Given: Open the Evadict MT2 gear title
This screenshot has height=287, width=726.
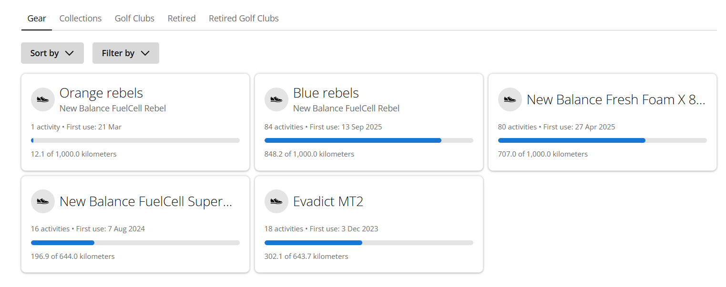Looking at the screenshot, I should click(x=328, y=201).
